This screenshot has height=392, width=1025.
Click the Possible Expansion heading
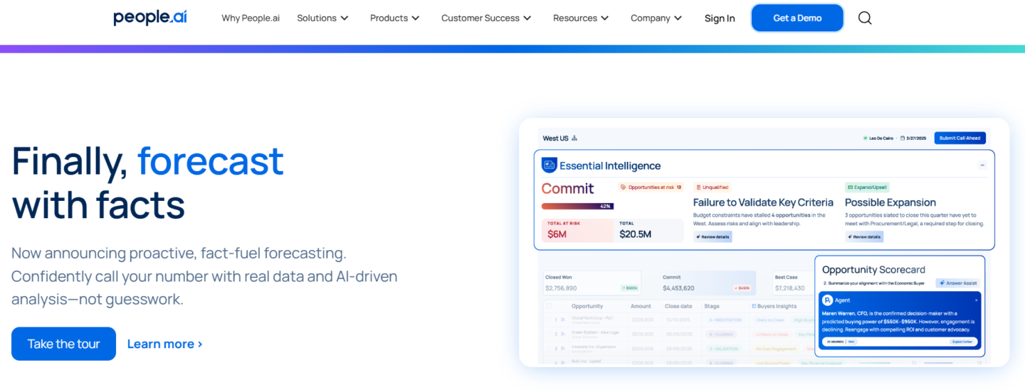(890, 202)
